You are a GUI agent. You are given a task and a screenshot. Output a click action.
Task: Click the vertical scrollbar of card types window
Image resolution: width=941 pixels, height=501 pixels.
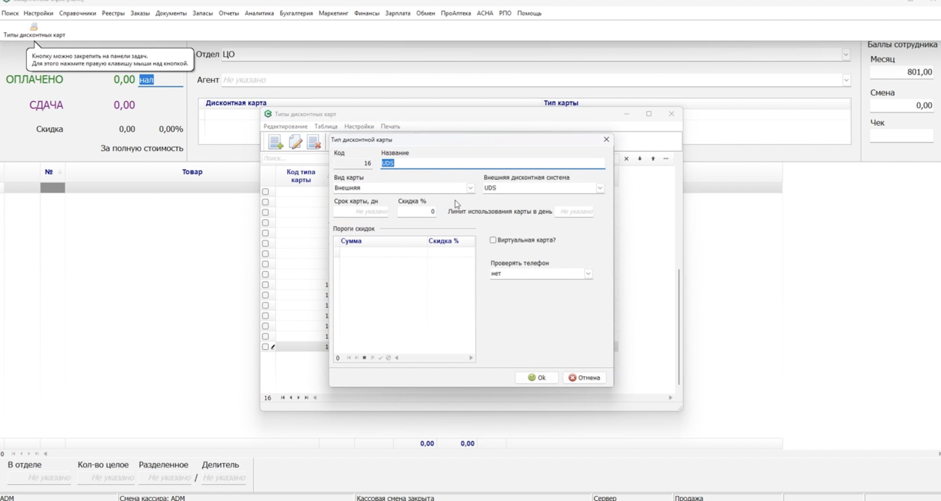tap(679, 326)
